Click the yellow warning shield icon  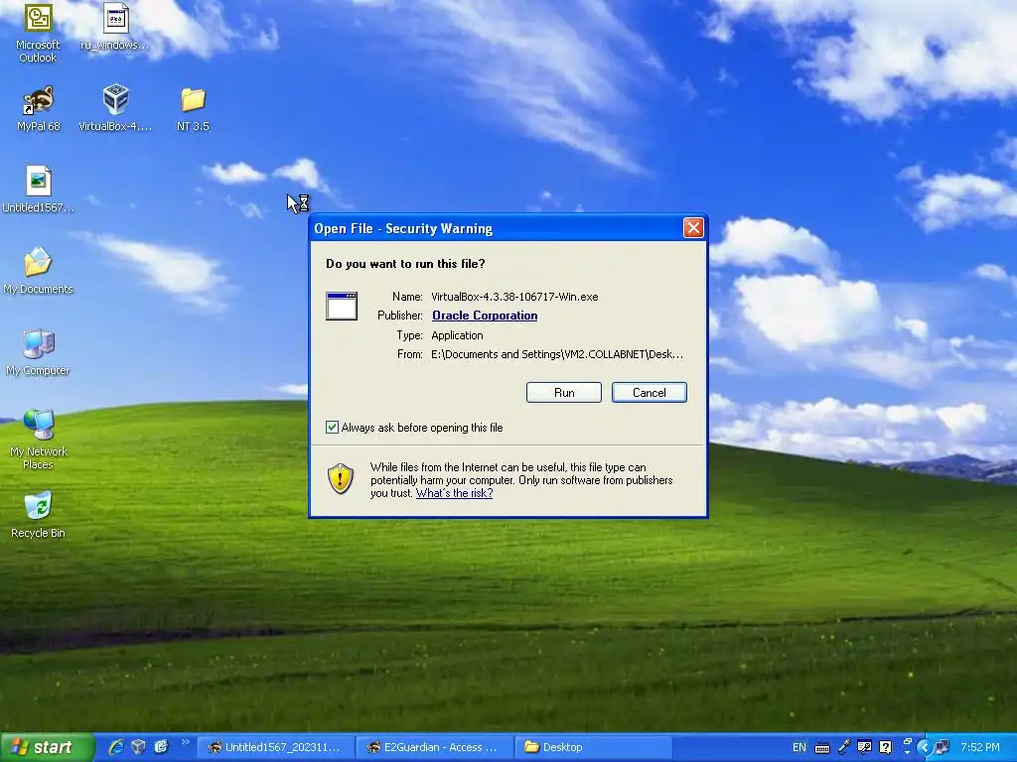coord(341,479)
